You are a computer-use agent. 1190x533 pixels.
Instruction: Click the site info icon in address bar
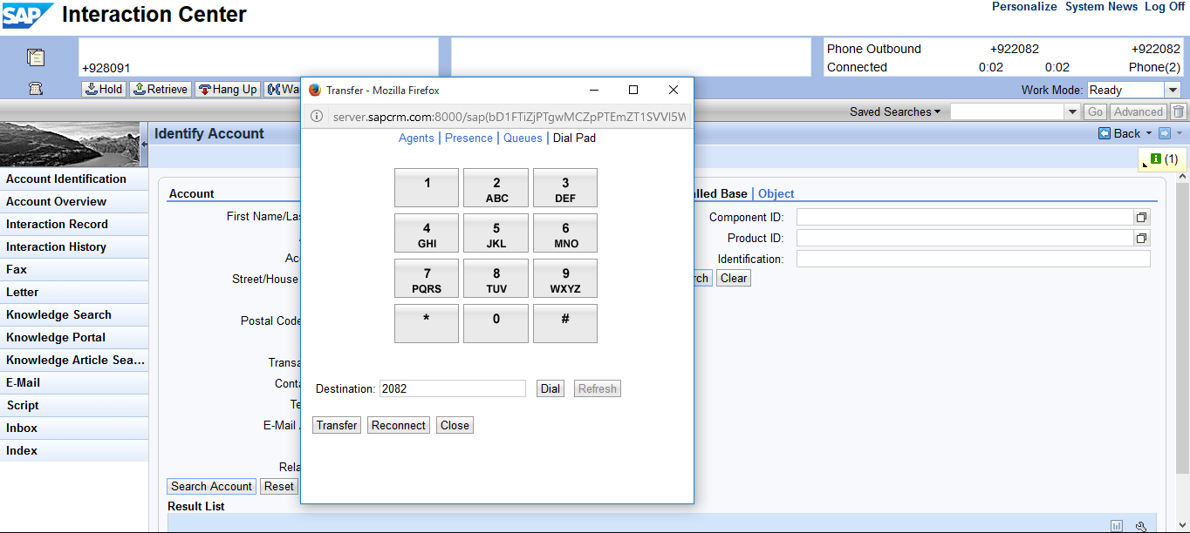point(317,116)
